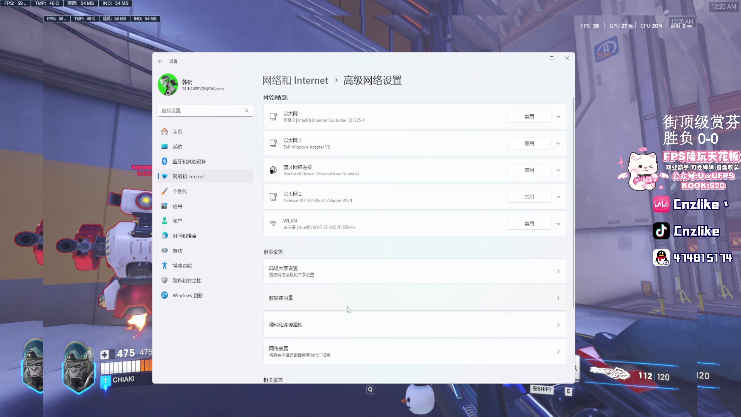Disable 以太网 2 Netease UU adapter
The width and height of the screenshot is (741, 417).
(529, 197)
